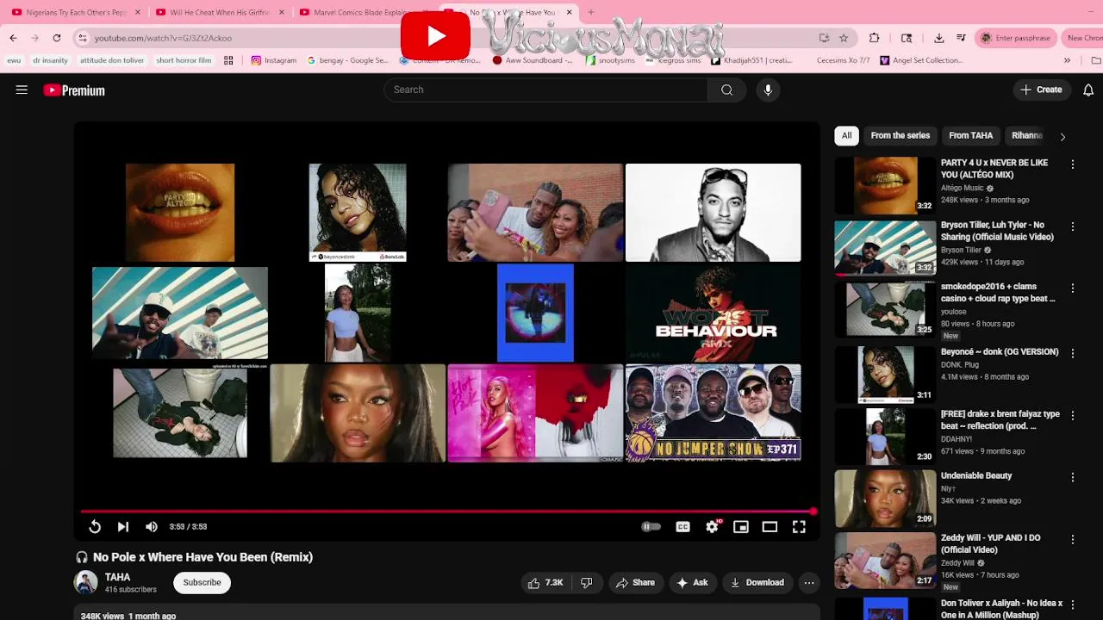This screenshot has width=1103, height=620.
Task: Open Instagram bookmark
Action: pos(274,60)
